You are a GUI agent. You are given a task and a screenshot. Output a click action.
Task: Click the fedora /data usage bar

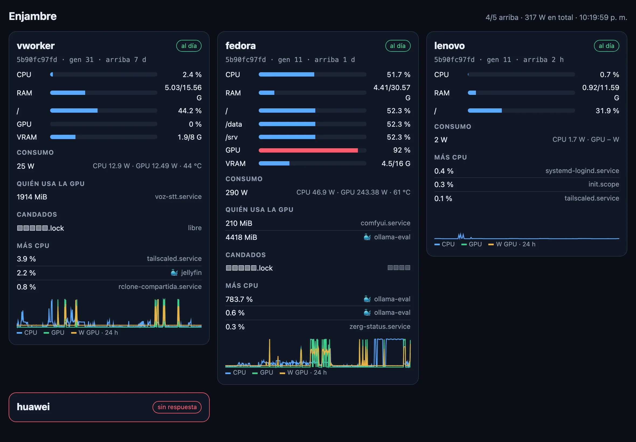312,124
